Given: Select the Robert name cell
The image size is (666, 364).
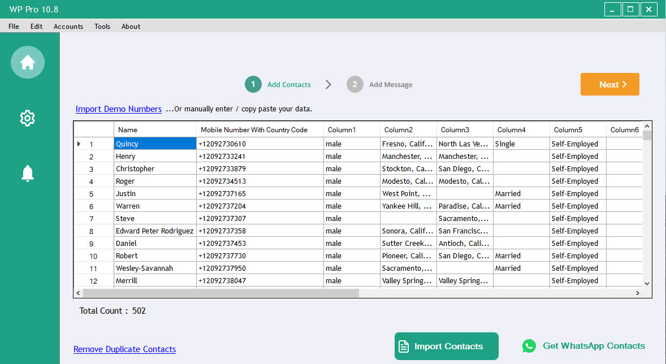Looking at the screenshot, I should tap(155, 255).
